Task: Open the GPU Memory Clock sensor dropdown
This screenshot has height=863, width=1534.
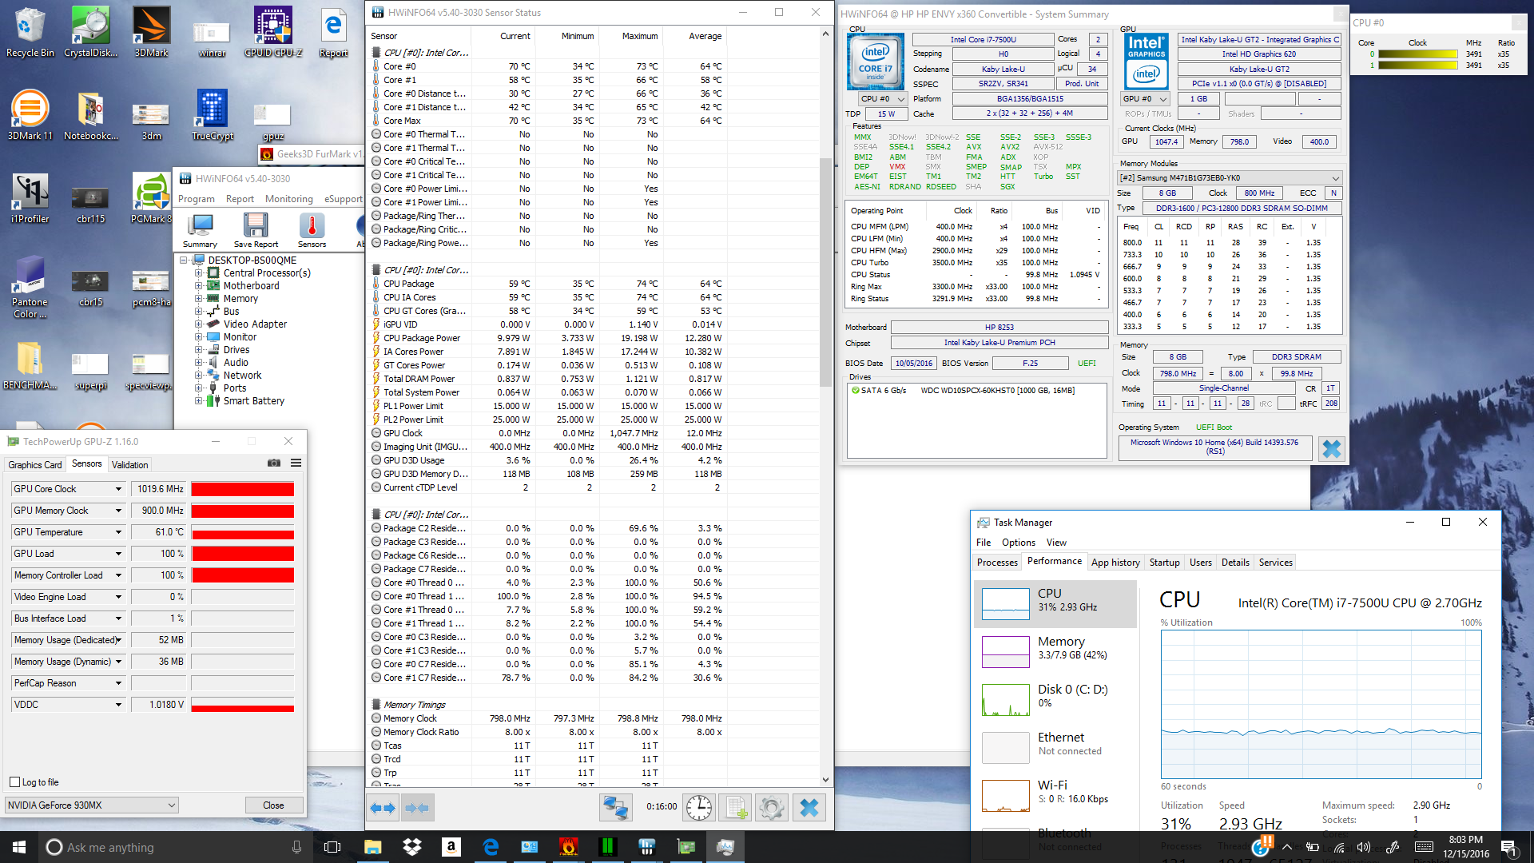Action: point(118,511)
